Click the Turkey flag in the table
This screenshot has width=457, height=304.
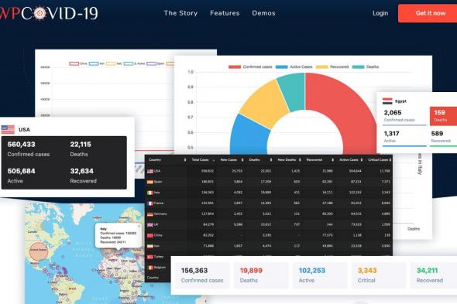point(150,257)
